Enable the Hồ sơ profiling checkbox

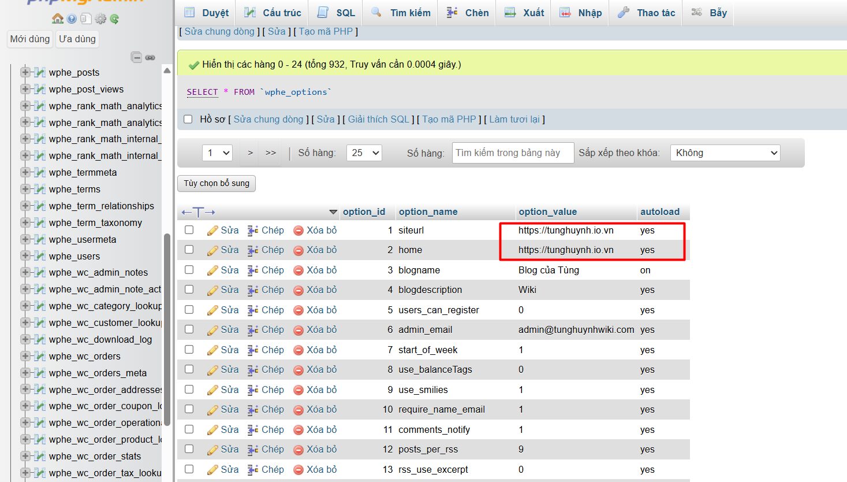pyautogui.click(x=188, y=119)
